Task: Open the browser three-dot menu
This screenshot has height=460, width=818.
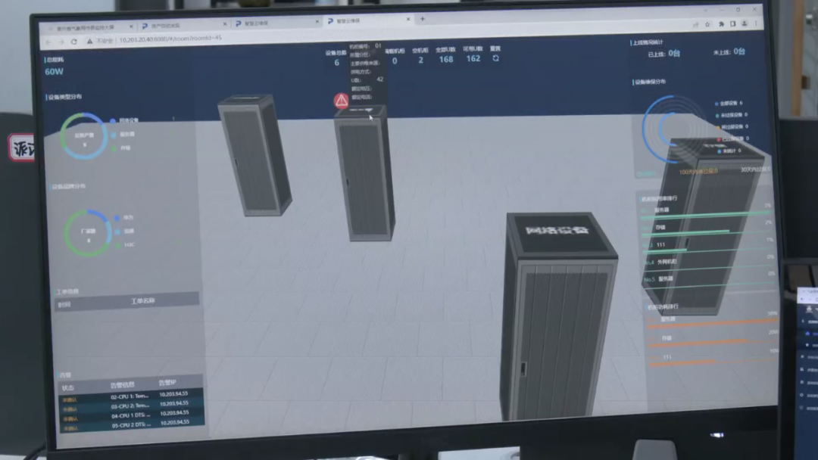Action: [x=755, y=24]
